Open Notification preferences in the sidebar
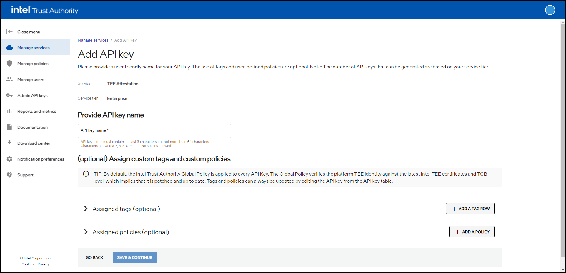566x273 pixels. pos(35,159)
